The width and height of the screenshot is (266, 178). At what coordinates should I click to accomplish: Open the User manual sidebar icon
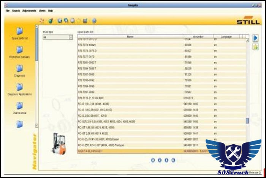[x=19, y=106]
